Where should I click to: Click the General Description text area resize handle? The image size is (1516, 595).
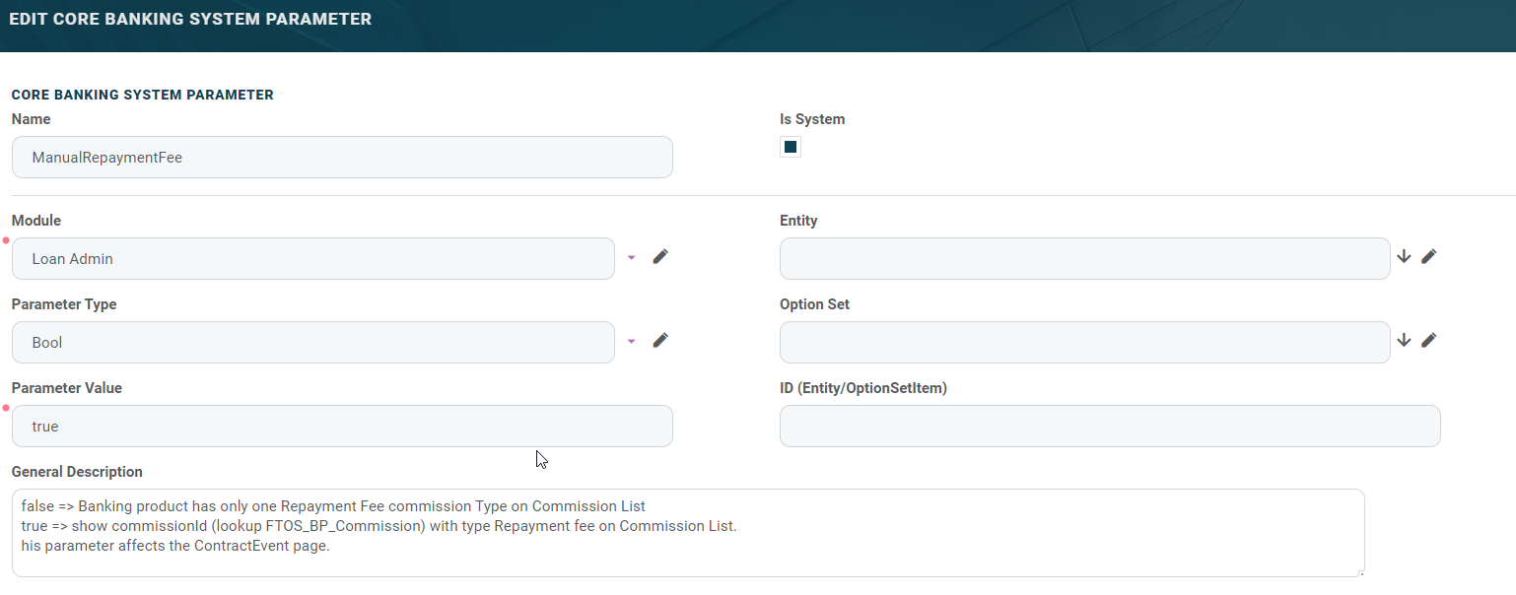tap(1359, 572)
